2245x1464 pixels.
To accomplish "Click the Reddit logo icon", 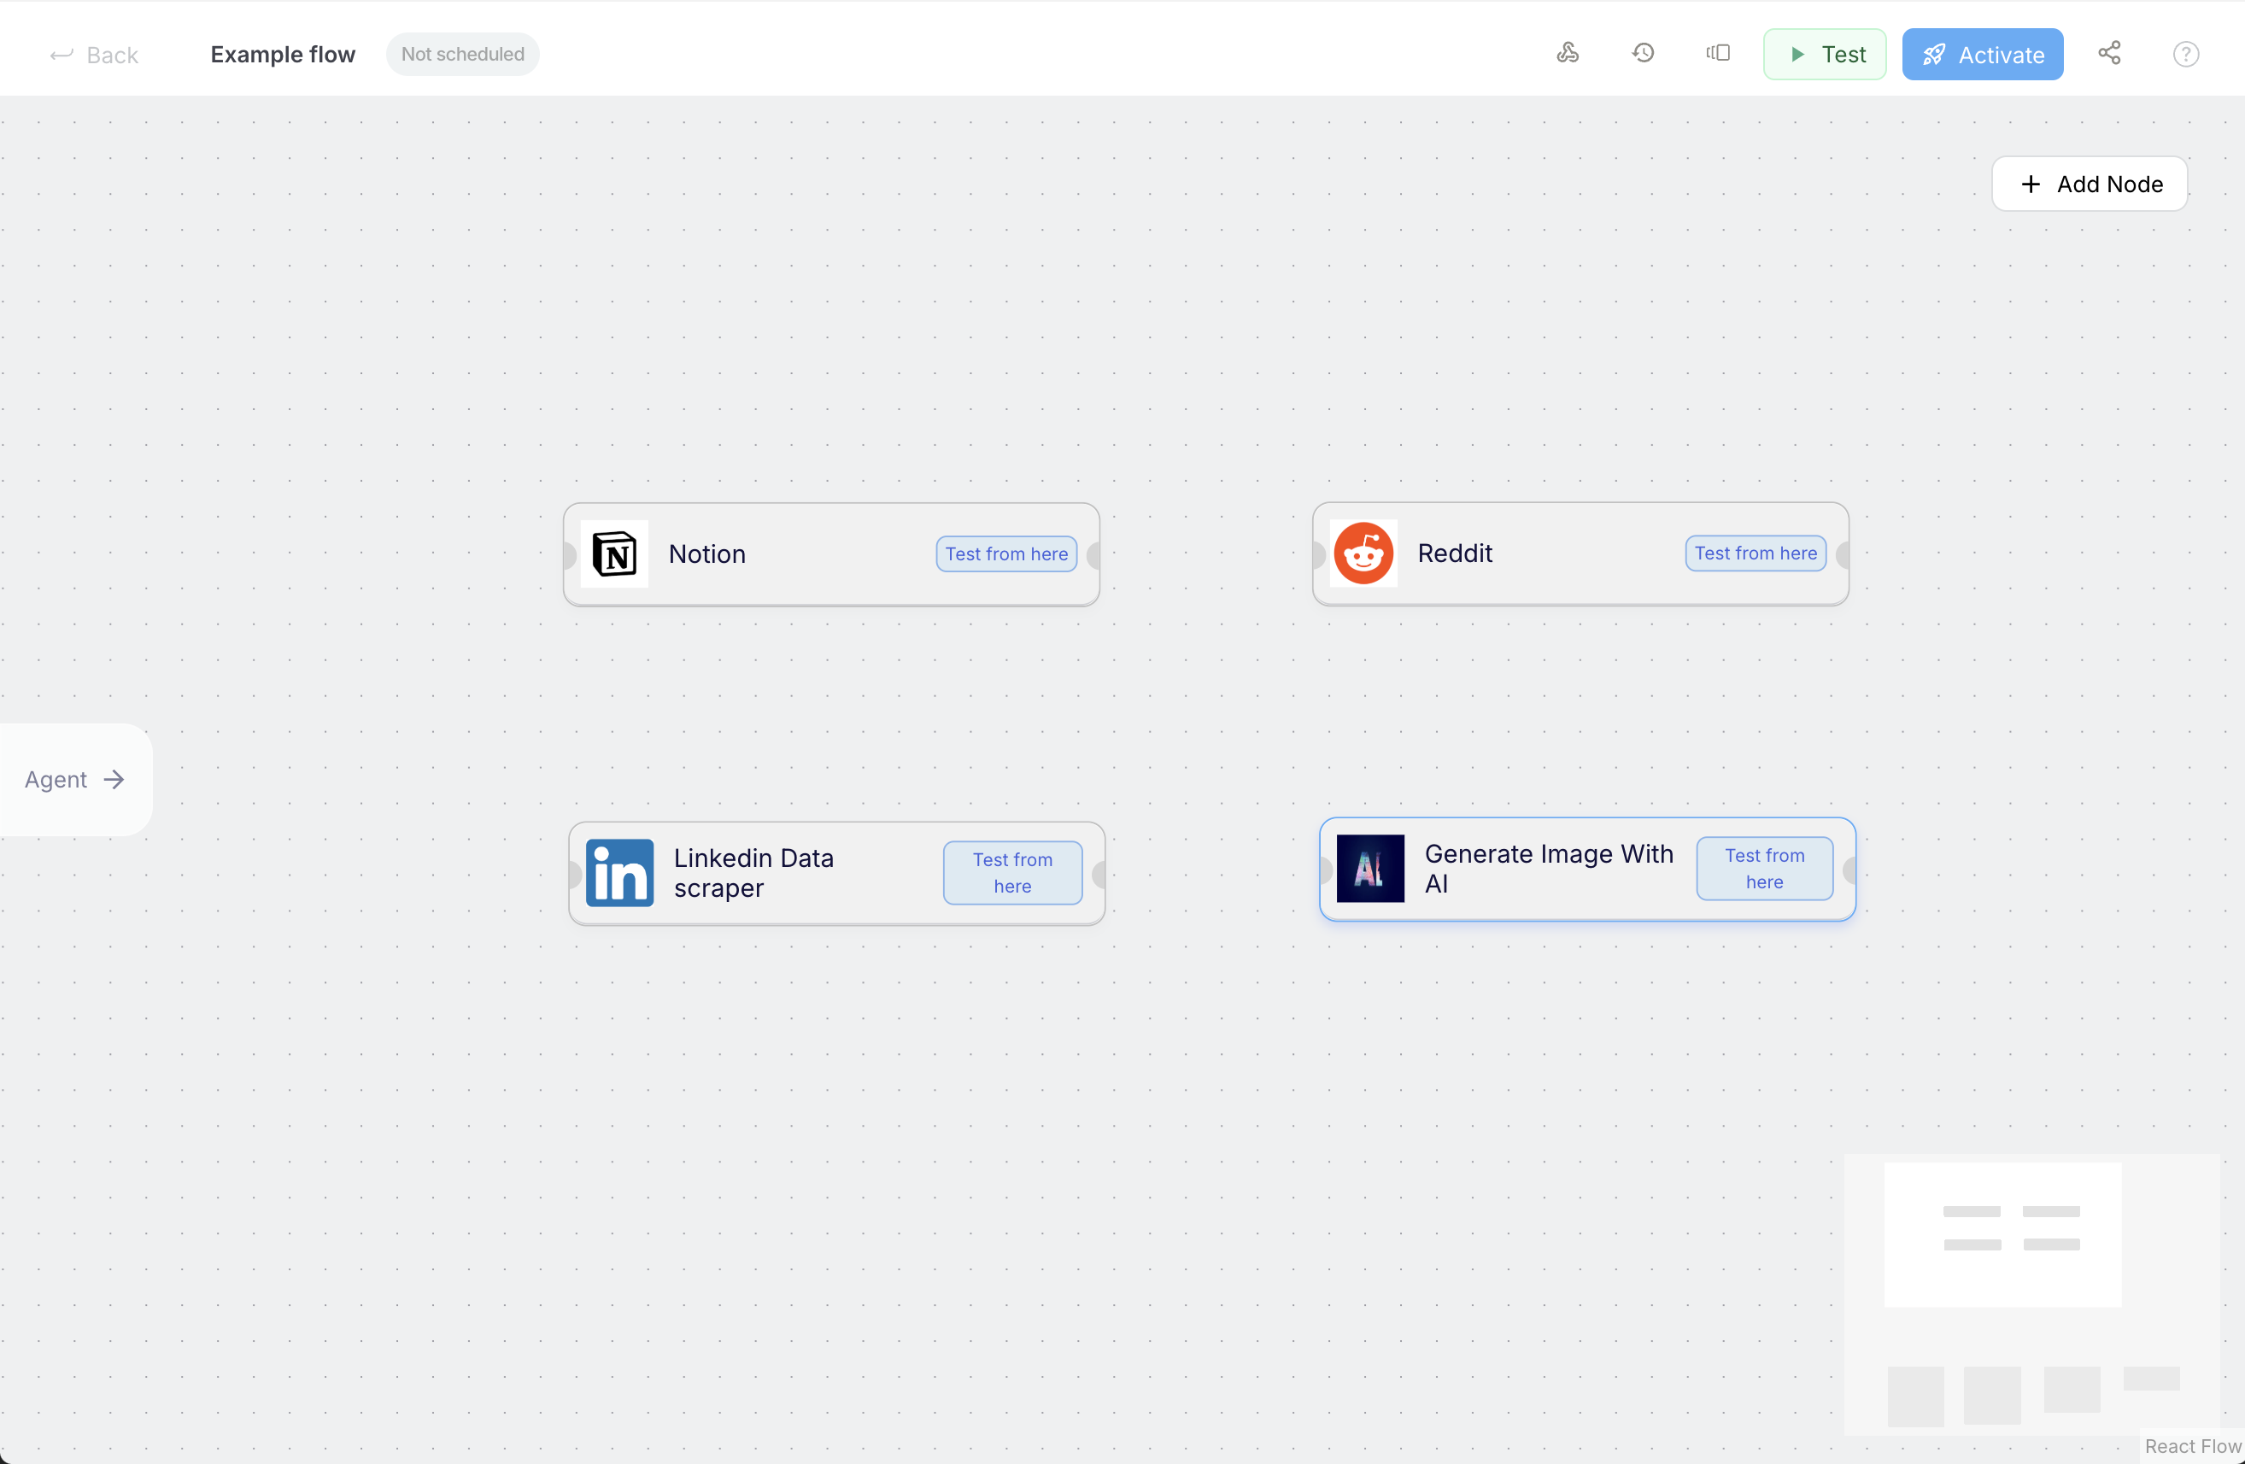I will 1363,553.
